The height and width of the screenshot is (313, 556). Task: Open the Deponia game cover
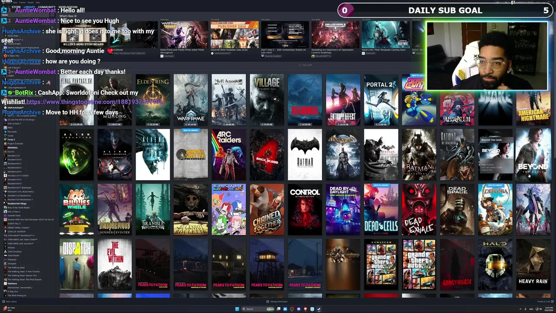click(x=495, y=209)
